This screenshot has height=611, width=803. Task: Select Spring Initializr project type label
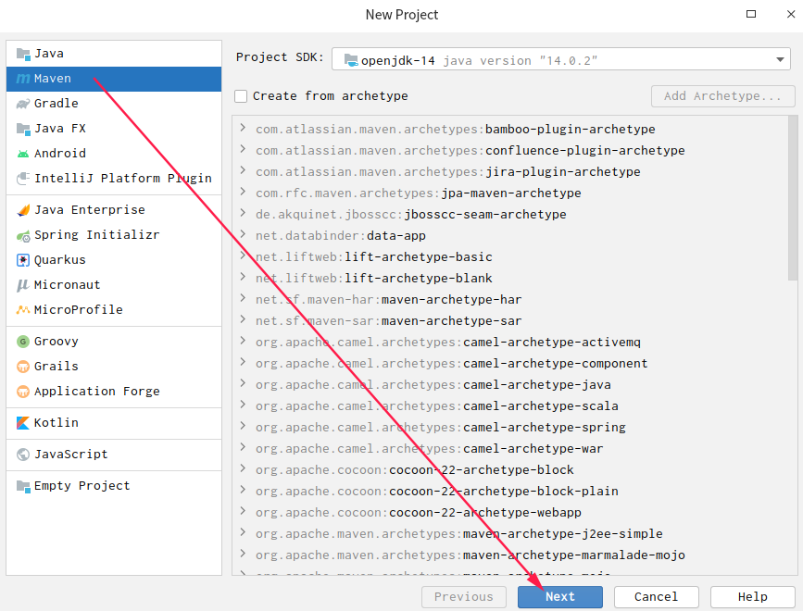[97, 235]
